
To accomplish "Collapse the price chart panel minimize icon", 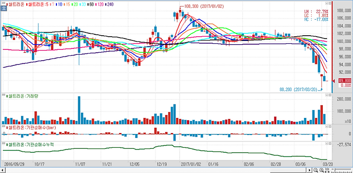I will tap(327, 4).
